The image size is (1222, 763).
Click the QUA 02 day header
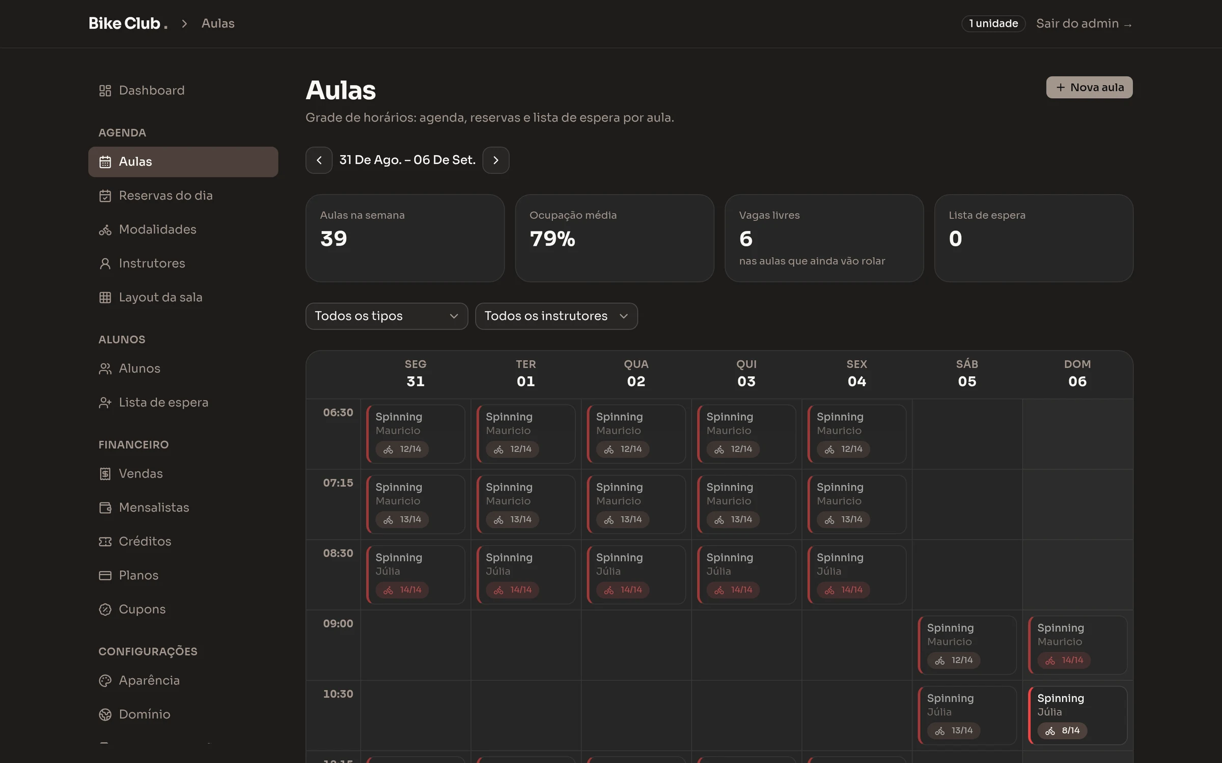[x=636, y=373]
